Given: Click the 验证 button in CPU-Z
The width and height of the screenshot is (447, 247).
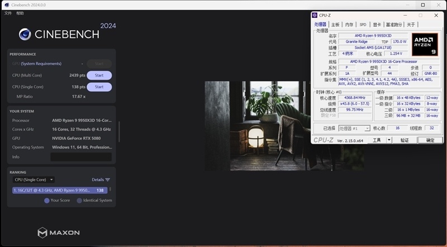Looking at the screenshot, I should (405, 140).
